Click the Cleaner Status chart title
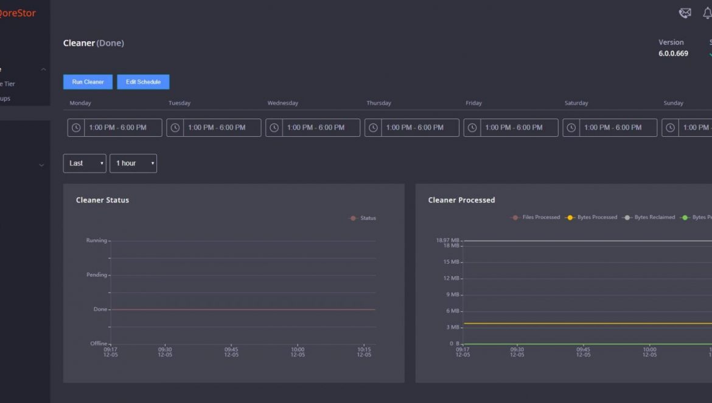 click(x=102, y=200)
